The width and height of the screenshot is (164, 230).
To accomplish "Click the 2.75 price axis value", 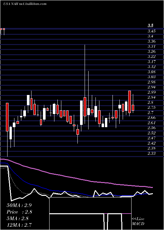I will [x=152, y=107].
